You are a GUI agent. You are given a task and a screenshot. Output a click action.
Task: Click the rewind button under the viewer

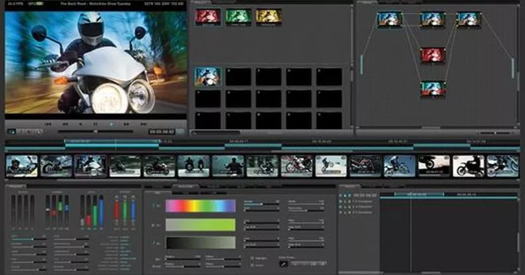[x=65, y=124]
